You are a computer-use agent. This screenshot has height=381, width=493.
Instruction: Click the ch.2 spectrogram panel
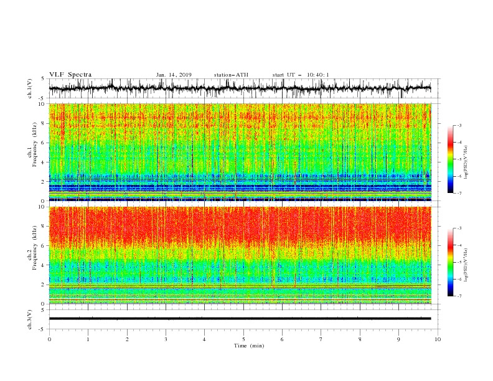pyautogui.click(x=240, y=255)
